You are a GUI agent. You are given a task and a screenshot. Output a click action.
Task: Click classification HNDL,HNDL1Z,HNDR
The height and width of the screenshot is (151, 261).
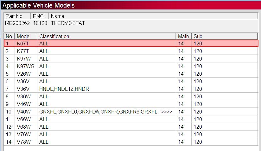pos(64,89)
